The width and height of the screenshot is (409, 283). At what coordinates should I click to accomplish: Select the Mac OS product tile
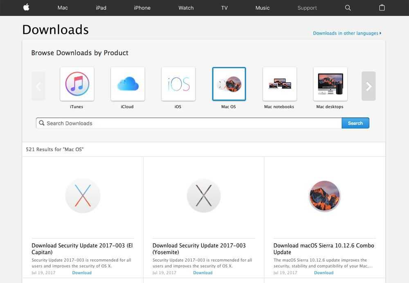229,84
